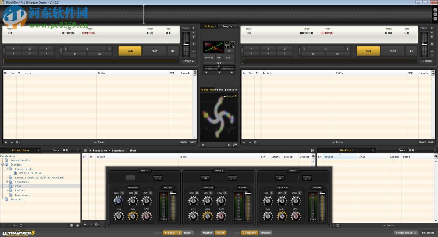438x237 pixels.
Task: Open video preview gear settings icon
Action: click(x=203, y=145)
